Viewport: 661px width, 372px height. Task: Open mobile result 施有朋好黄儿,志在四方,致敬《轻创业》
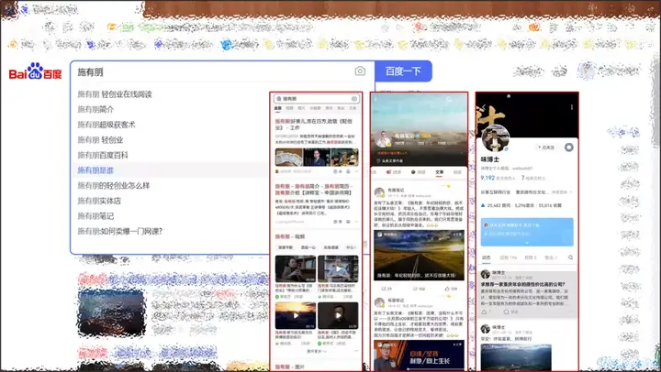pyautogui.click(x=314, y=124)
